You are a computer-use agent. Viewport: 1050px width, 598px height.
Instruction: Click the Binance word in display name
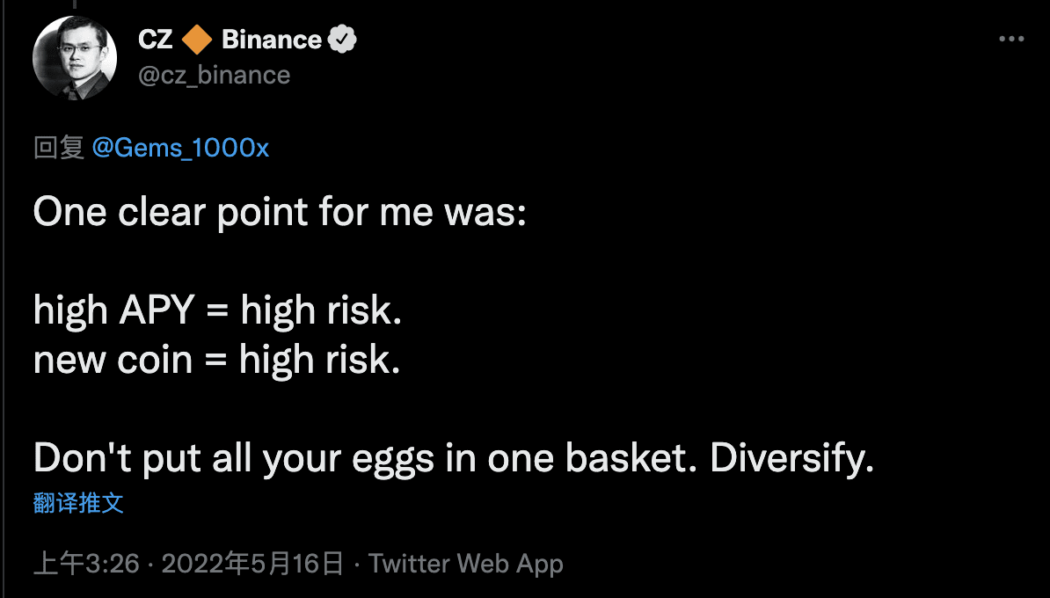point(272,40)
